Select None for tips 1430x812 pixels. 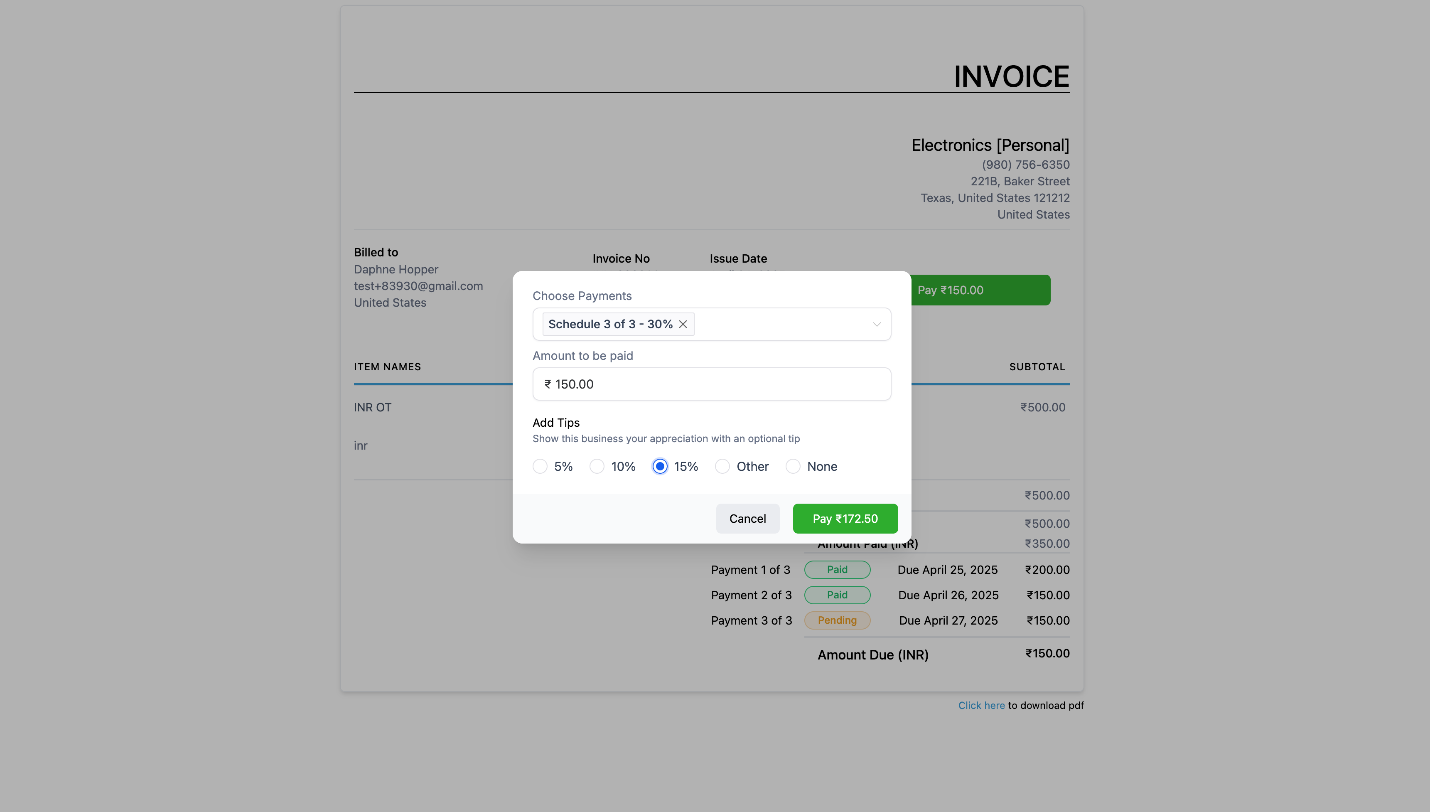[793, 466]
